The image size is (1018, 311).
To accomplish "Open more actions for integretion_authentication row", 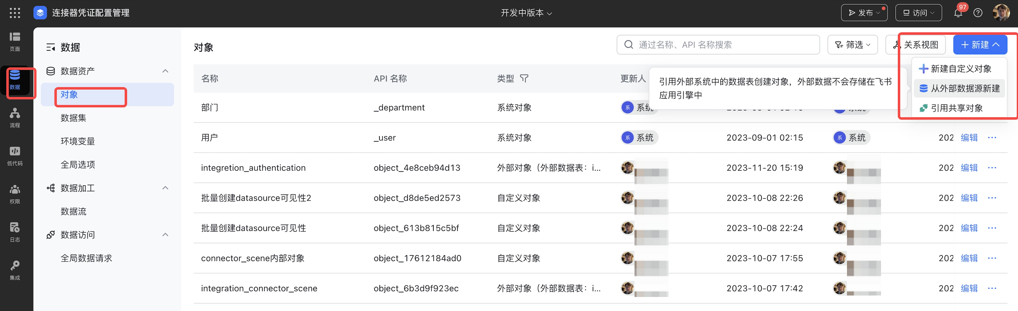I will [992, 168].
